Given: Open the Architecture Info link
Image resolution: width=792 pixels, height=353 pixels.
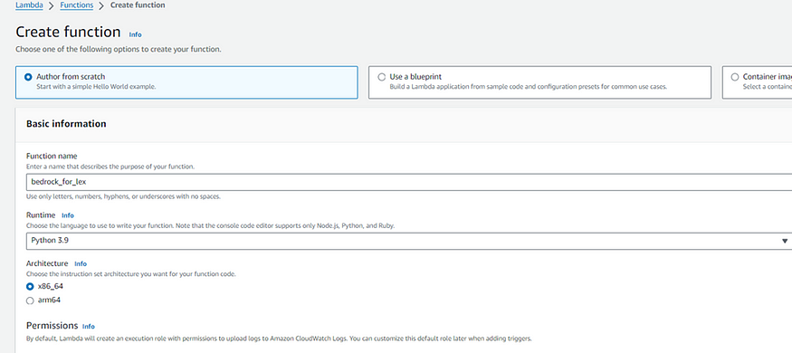Looking at the screenshot, I should coord(81,263).
